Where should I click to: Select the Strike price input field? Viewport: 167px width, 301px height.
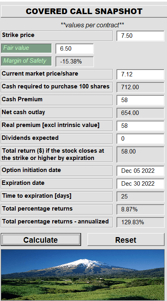[141, 36]
